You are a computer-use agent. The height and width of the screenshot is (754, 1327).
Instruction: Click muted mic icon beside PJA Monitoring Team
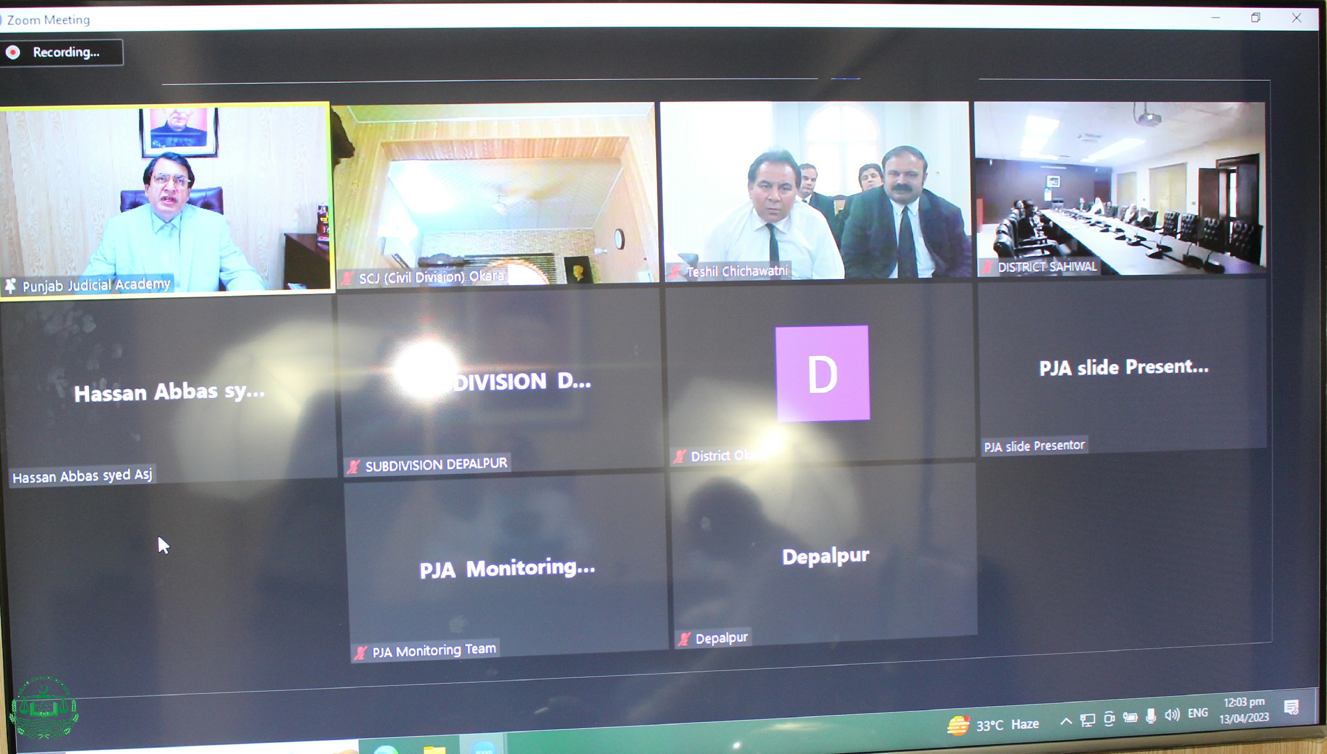[x=361, y=653]
